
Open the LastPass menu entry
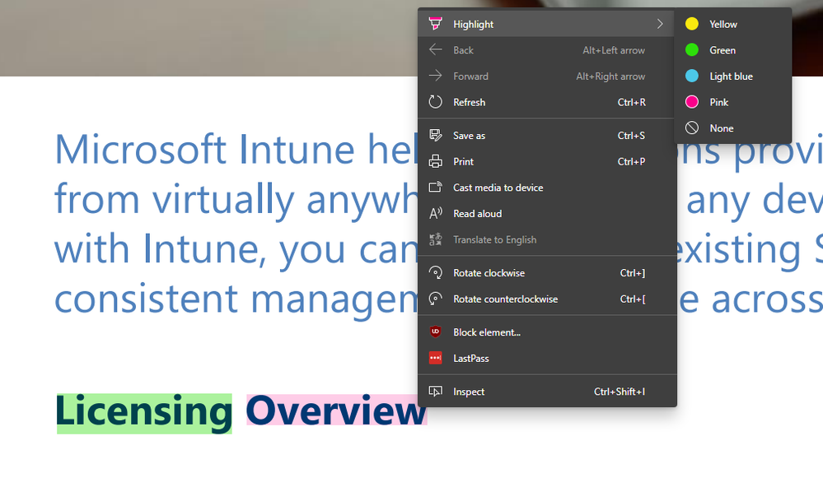pos(546,358)
